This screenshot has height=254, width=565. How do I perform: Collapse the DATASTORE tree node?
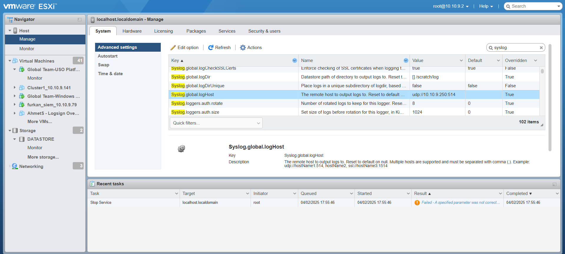click(x=15, y=139)
